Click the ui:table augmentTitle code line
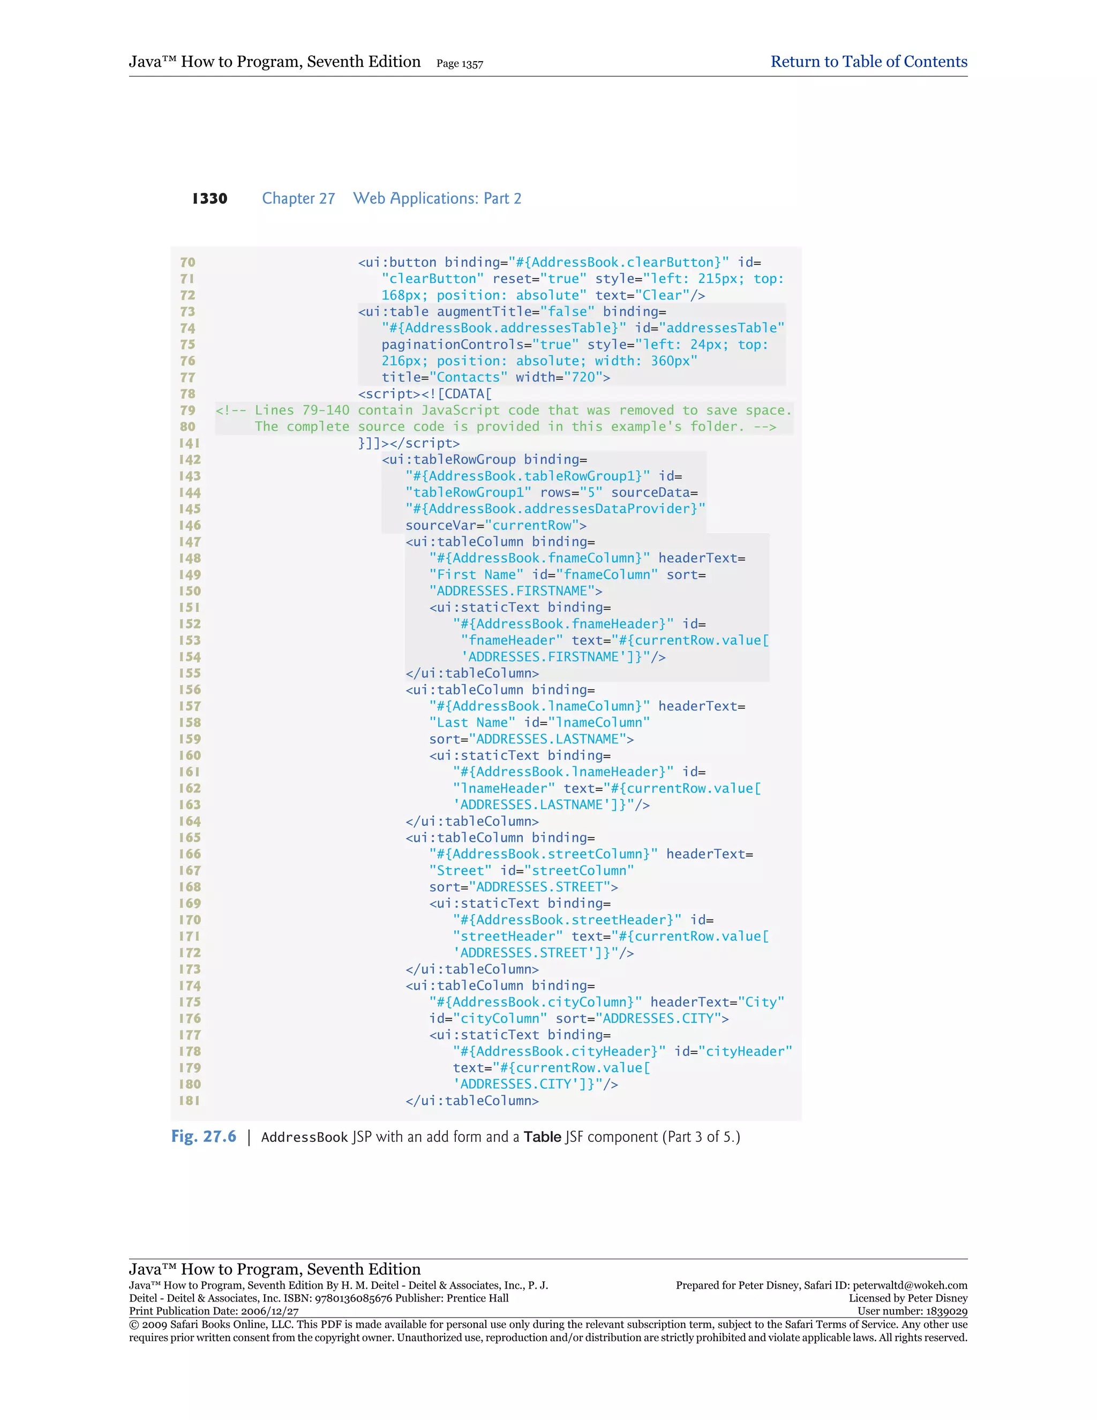 512,311
